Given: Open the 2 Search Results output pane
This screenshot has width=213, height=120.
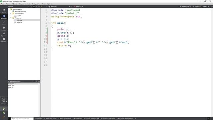Looking at the screenshot, I should point(50,119).
